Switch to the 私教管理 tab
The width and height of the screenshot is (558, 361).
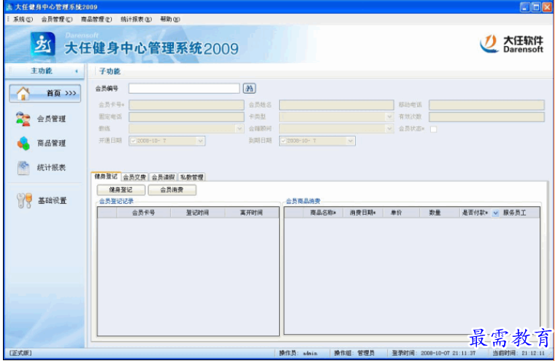coord(191,177)
